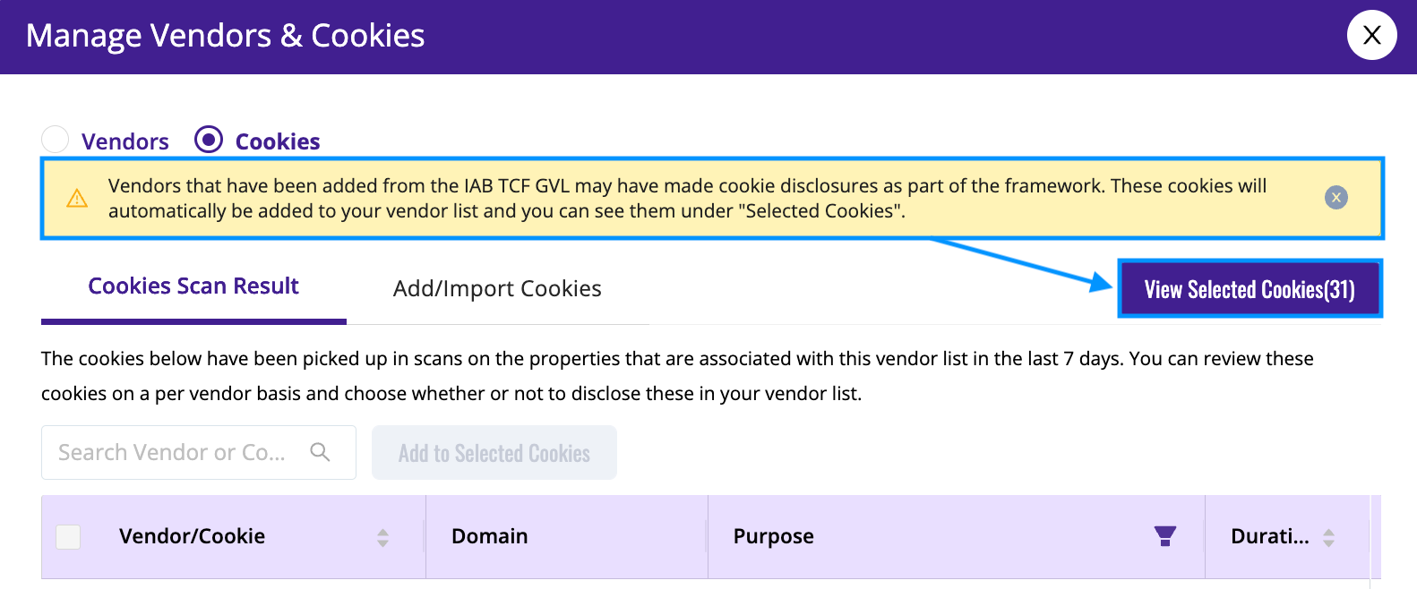Switch to Cookies Scan Result tab
The width and height of the screenshot is (1417, 589).
click(x=193, y=286)
